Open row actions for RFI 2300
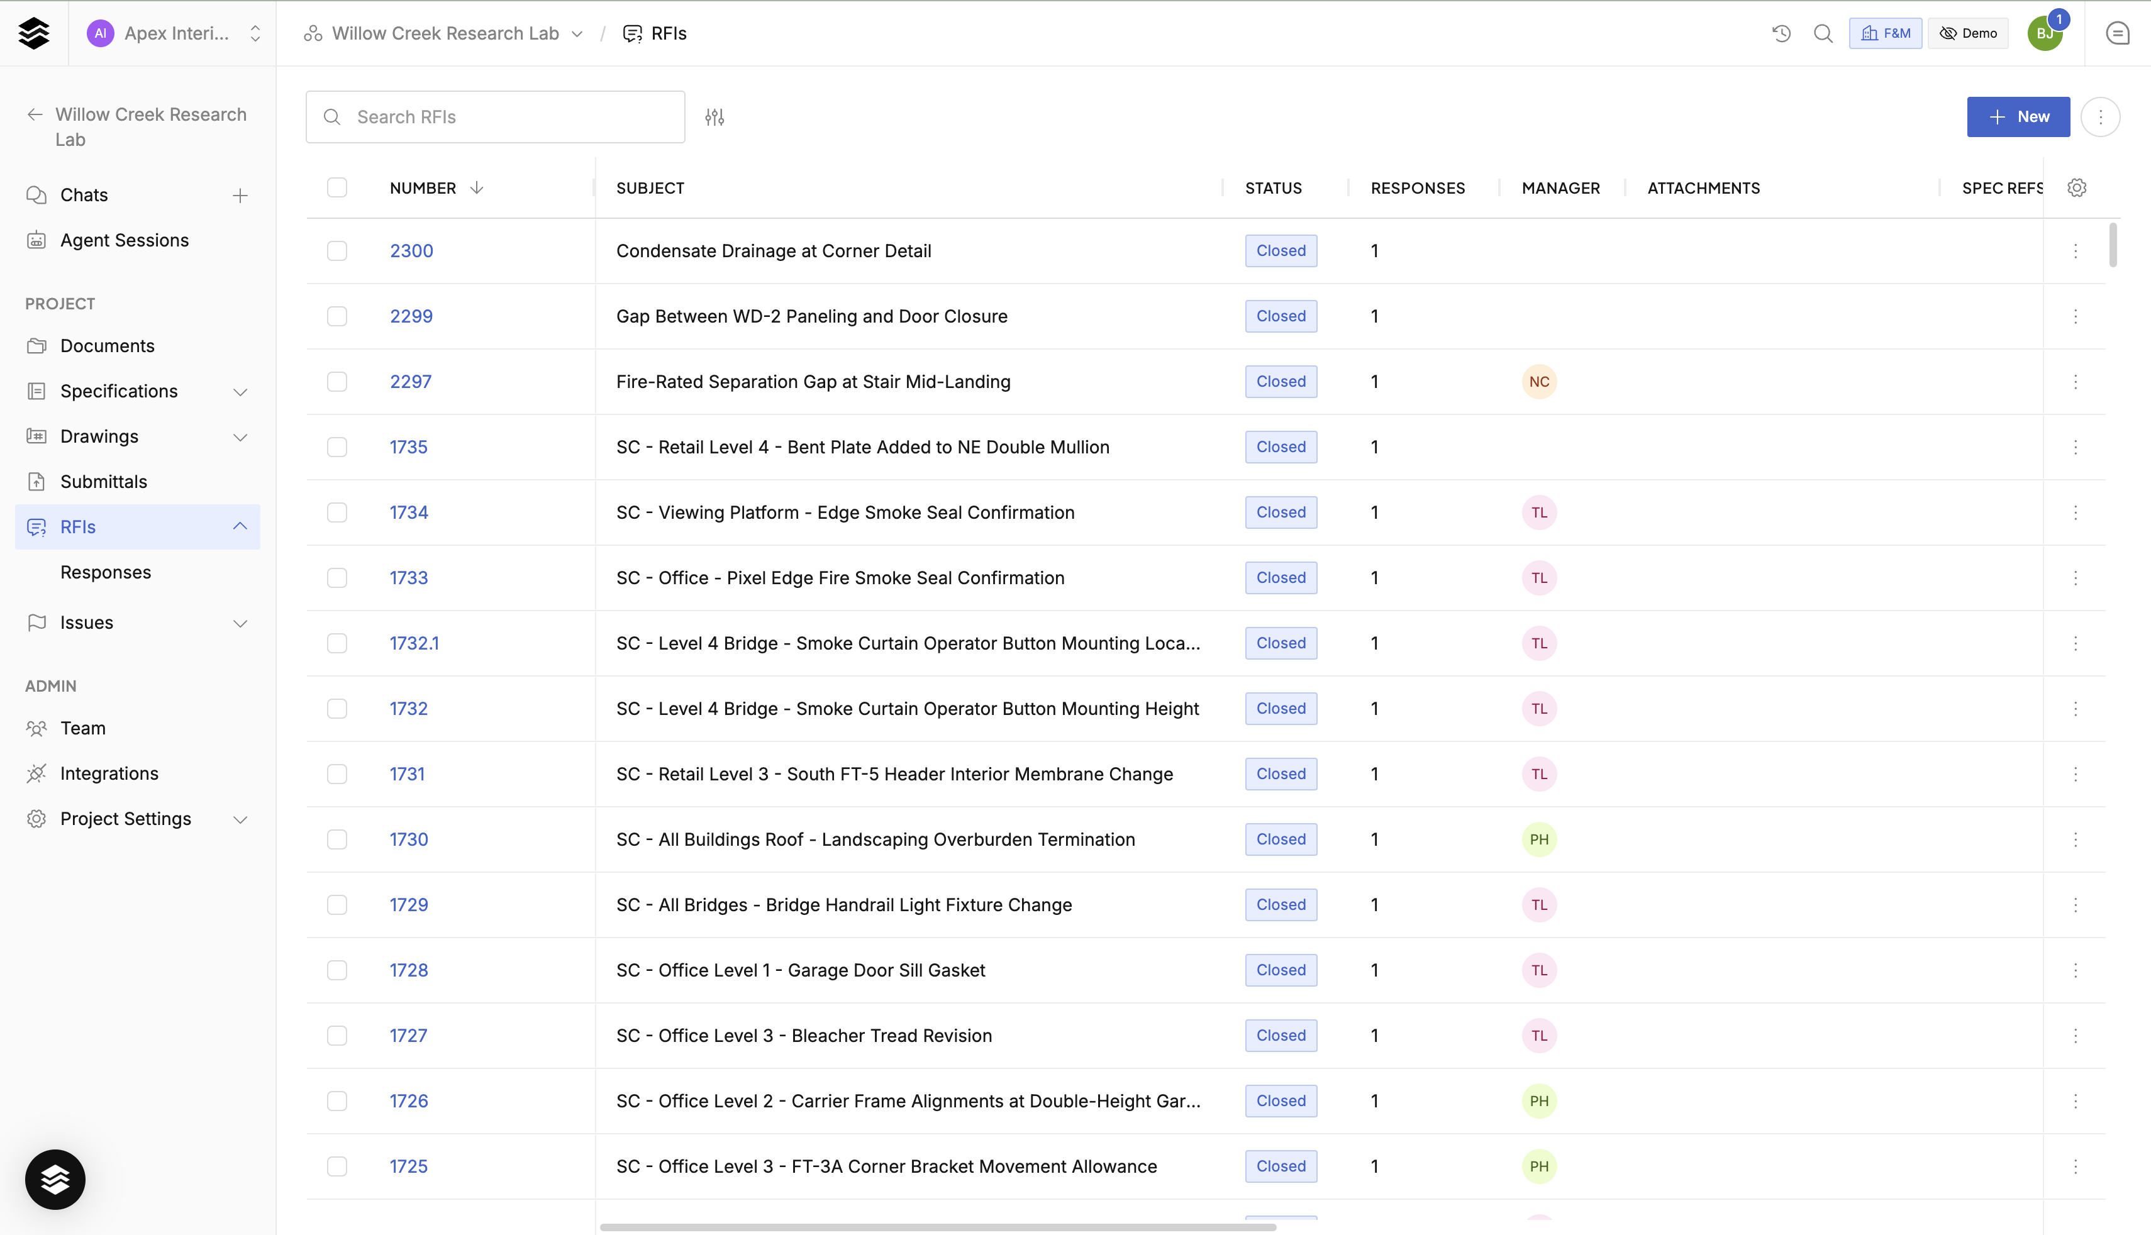 (2076, 251)
